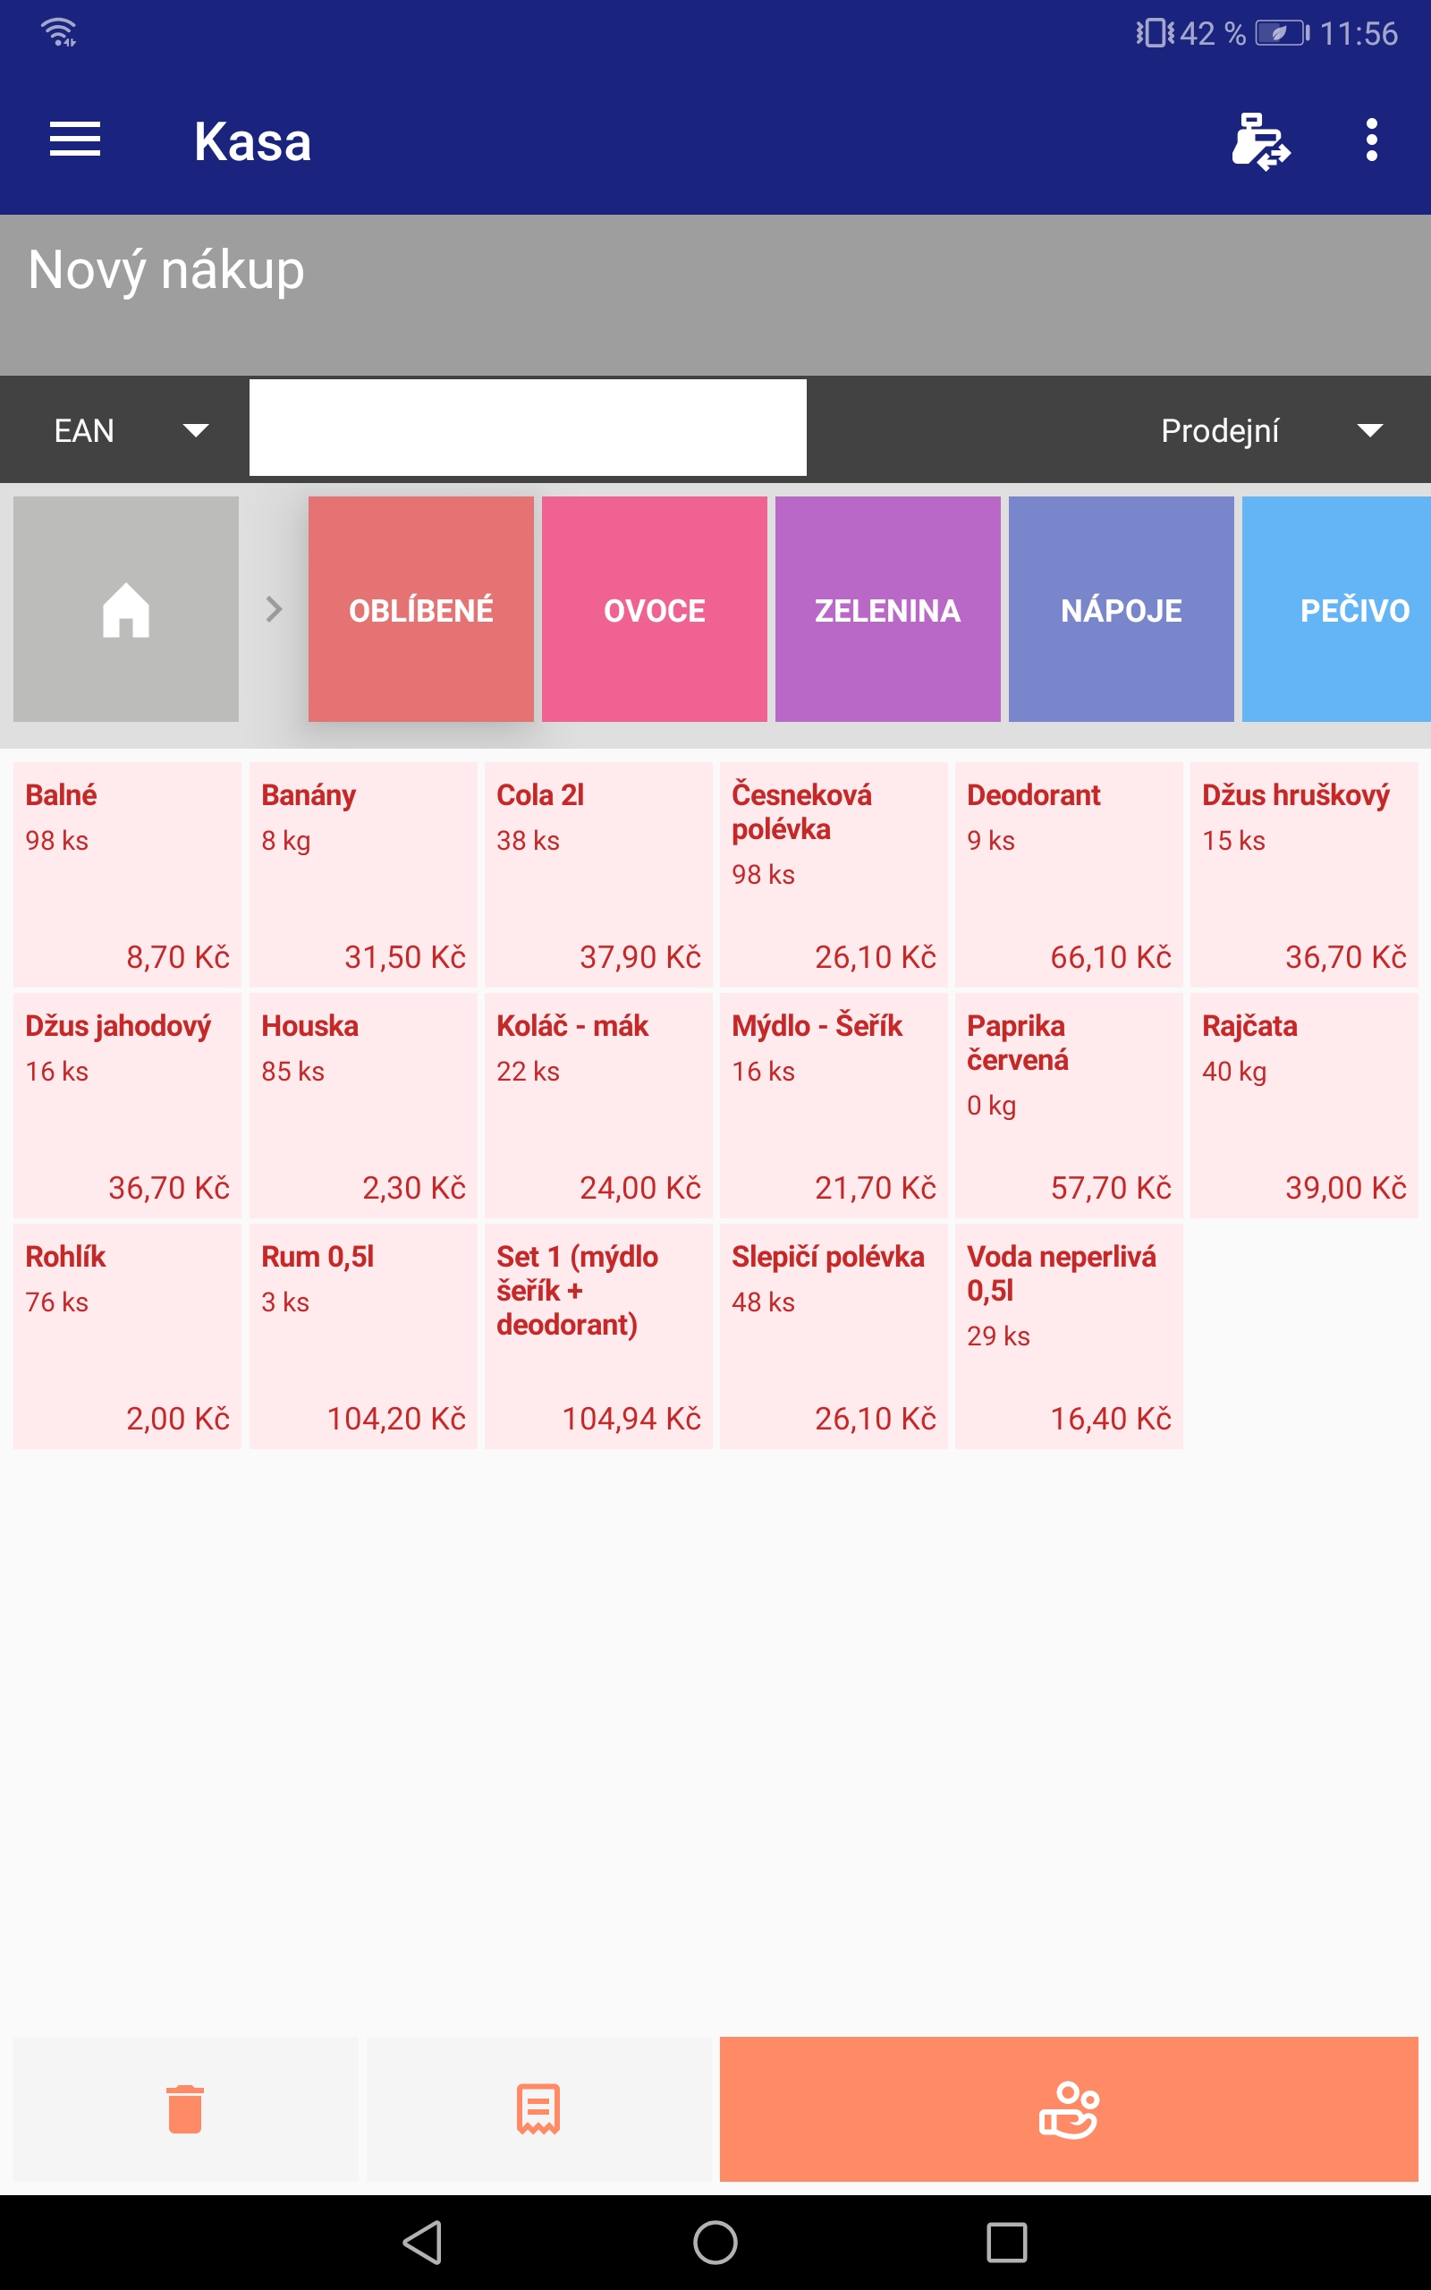The height and width of the screenshot is (2290, 1431).
Task: Add Rum 0,5l product tile
Action: 363,1336
